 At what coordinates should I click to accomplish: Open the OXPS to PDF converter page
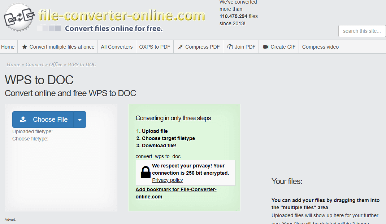tap(155, 47)
